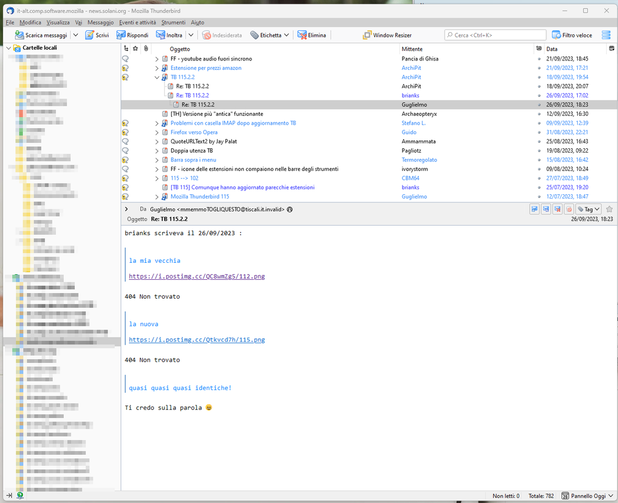Collapse the Cartelle locali tree
The width and height of the screenshot is (618, 503).
(9, 48)
